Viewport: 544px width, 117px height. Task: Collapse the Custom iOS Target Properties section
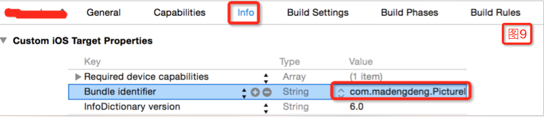pyautogui.click(x=4, y=40)
